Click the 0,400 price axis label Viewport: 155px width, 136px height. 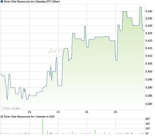(x=149, y=71)
